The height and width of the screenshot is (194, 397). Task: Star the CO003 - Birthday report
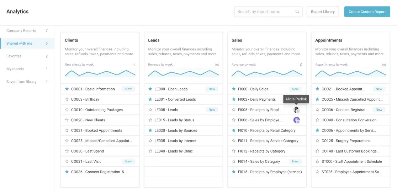point(67,99)
